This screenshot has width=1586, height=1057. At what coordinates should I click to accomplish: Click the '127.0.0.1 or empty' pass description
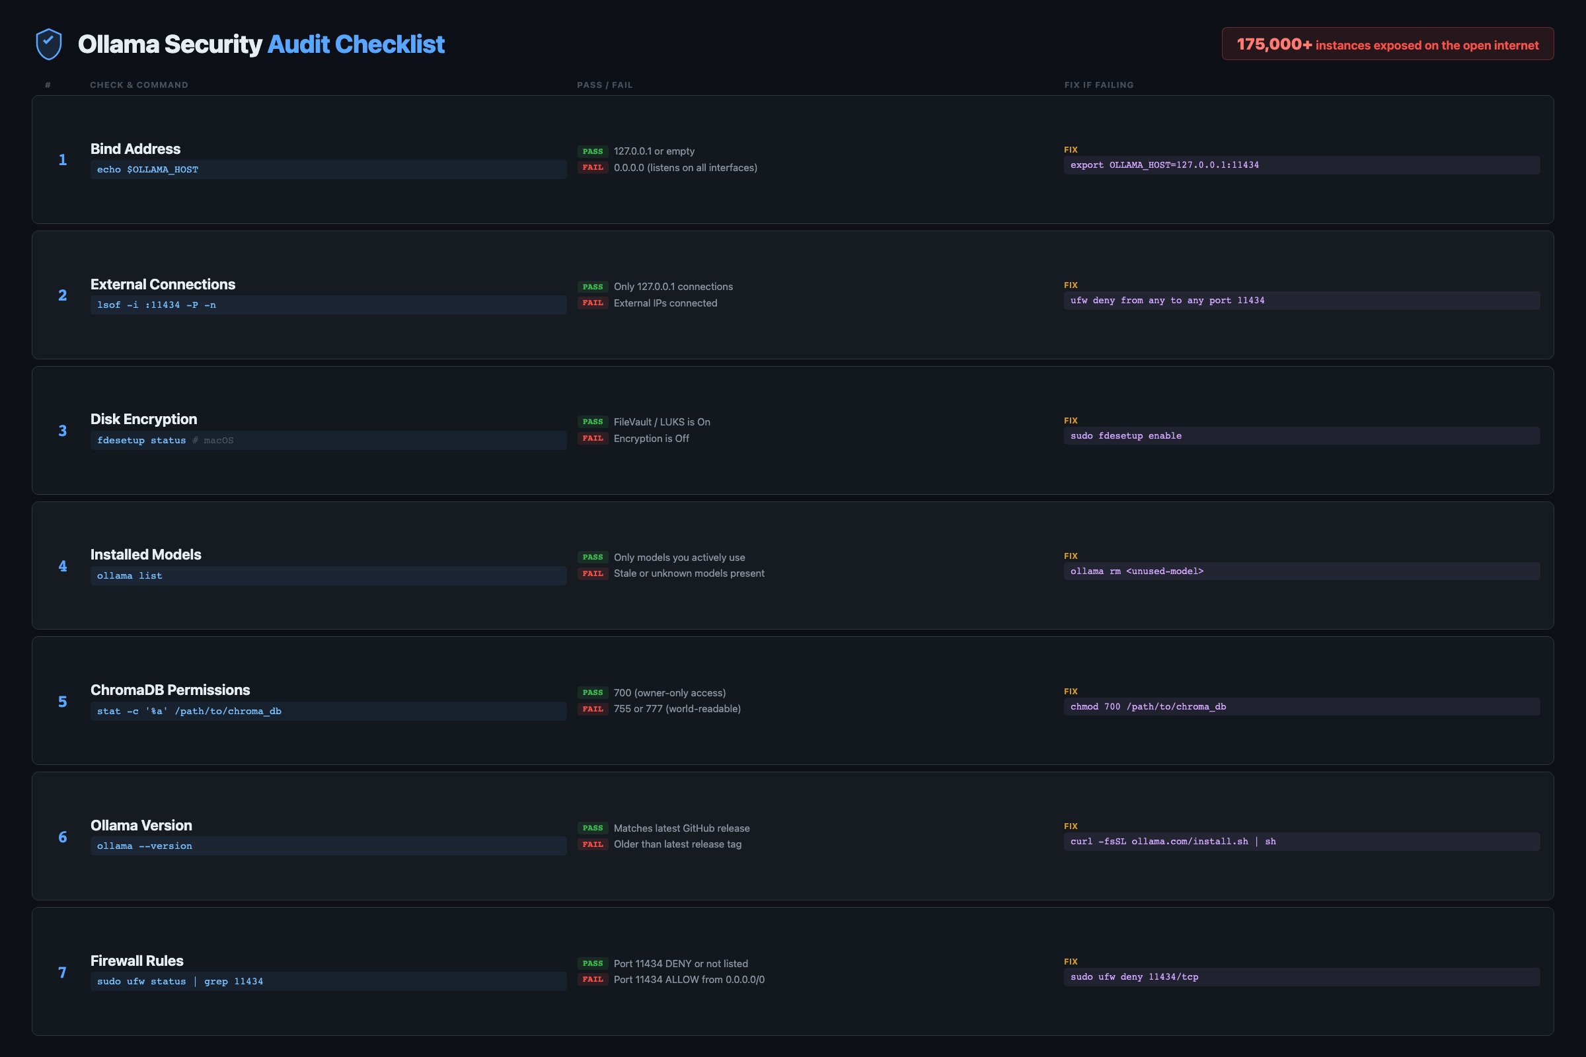[x=654, y=151]
